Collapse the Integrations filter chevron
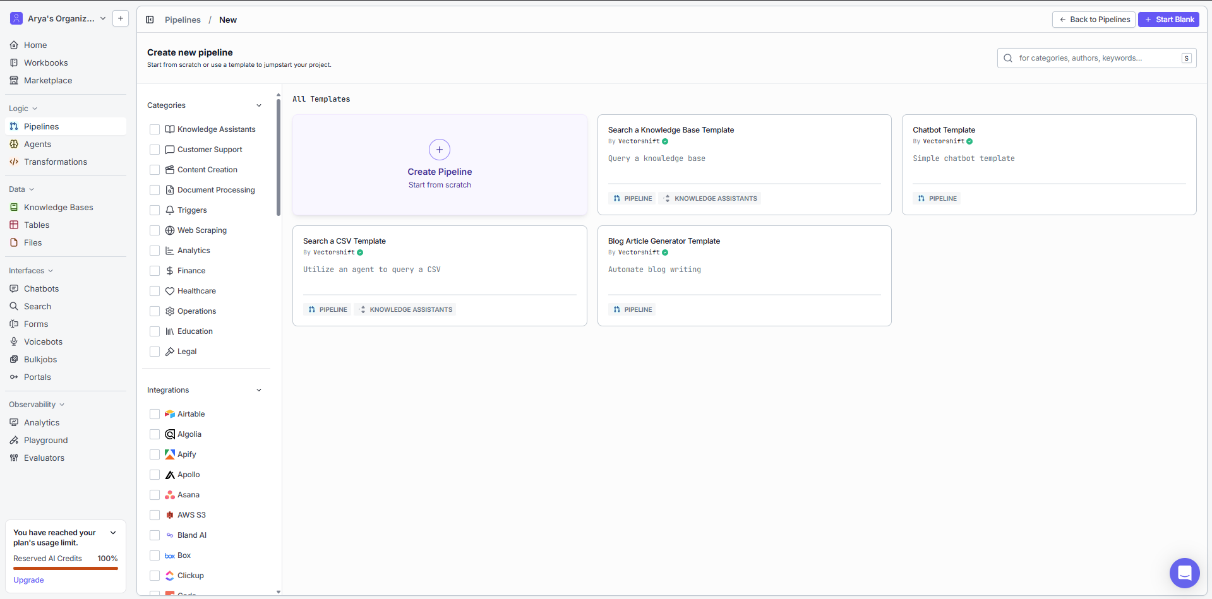This screenshot has height=599, width=1212. pyautogui.click(x=259, y=390)
